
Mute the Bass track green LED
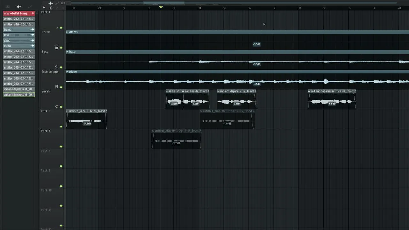[61, 67]
